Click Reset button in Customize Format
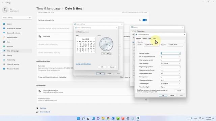216x121 pixels. [x=179, y=91]
